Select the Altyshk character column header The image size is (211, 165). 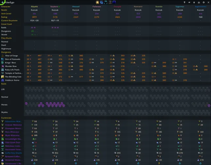[x=34, y=7]
